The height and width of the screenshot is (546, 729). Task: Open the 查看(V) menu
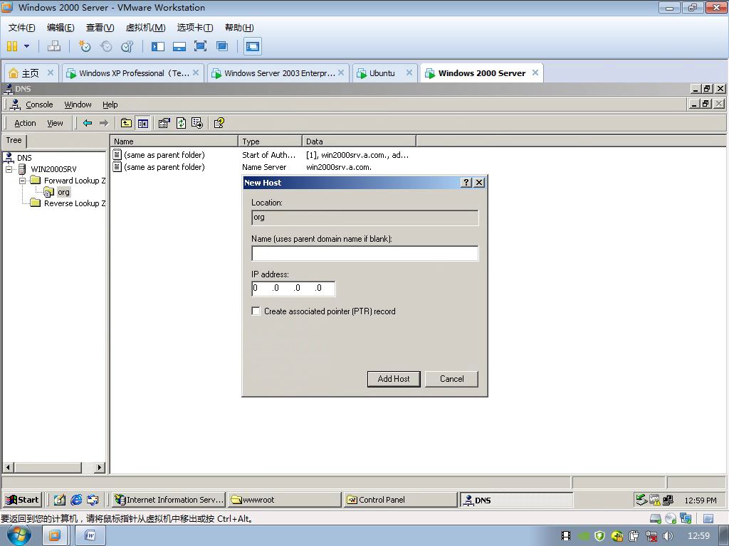click(x=100, y=28)
